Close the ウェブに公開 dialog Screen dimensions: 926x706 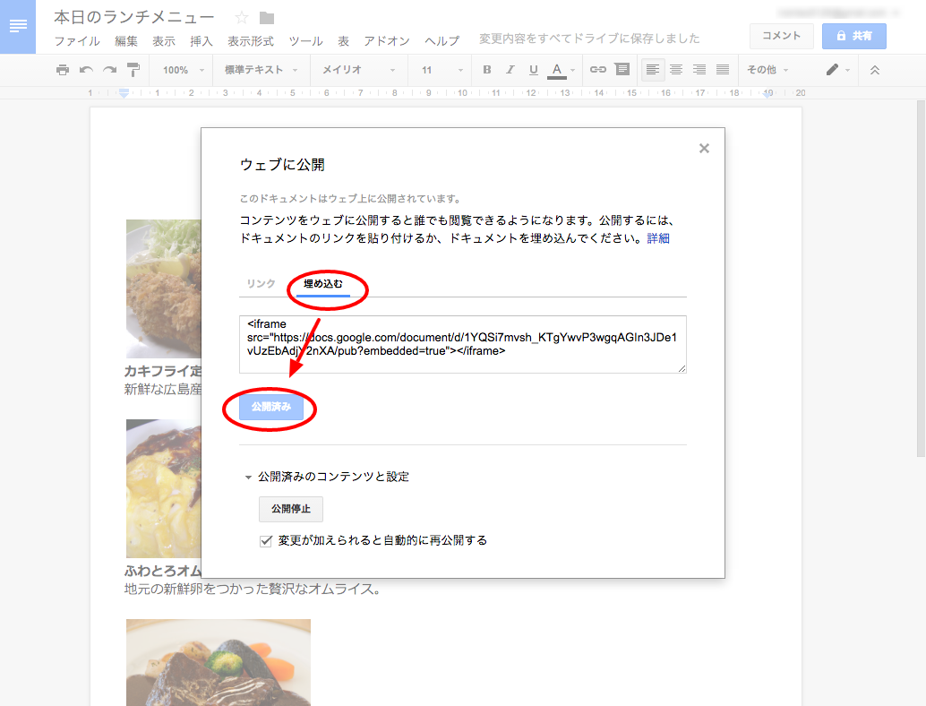click(x=704, y=149)
